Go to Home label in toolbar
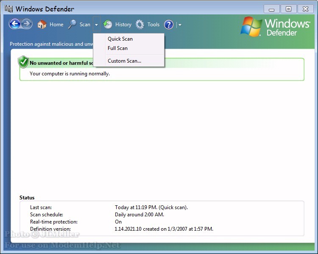Viewport: 318px width, 254px height. (x=56, y=25)
